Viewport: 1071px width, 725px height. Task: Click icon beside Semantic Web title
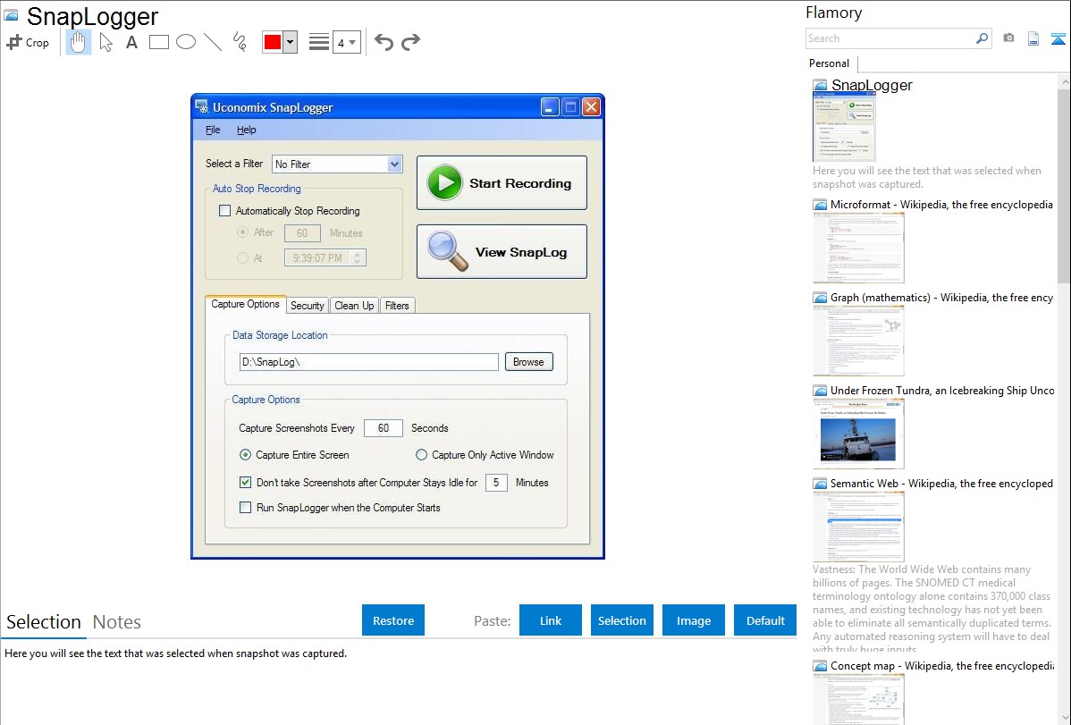820,484
